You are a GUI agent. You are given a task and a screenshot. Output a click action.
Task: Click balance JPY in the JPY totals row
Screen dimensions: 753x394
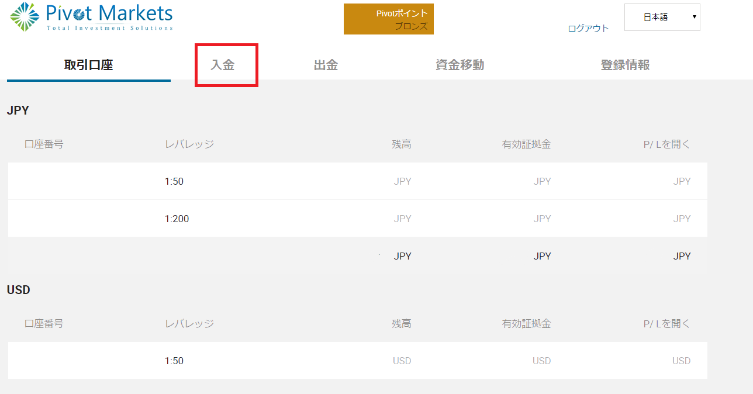click(x=402, y=256)
